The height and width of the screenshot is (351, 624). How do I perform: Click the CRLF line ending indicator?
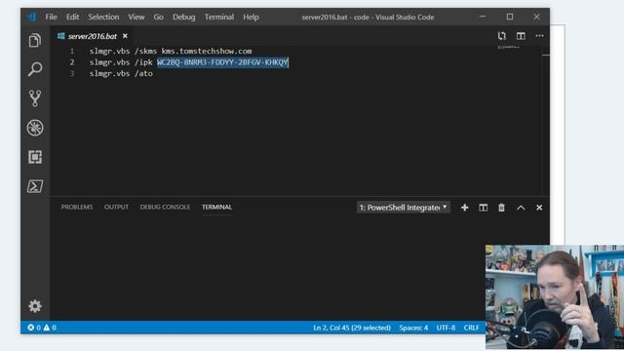tap(471, 328)
